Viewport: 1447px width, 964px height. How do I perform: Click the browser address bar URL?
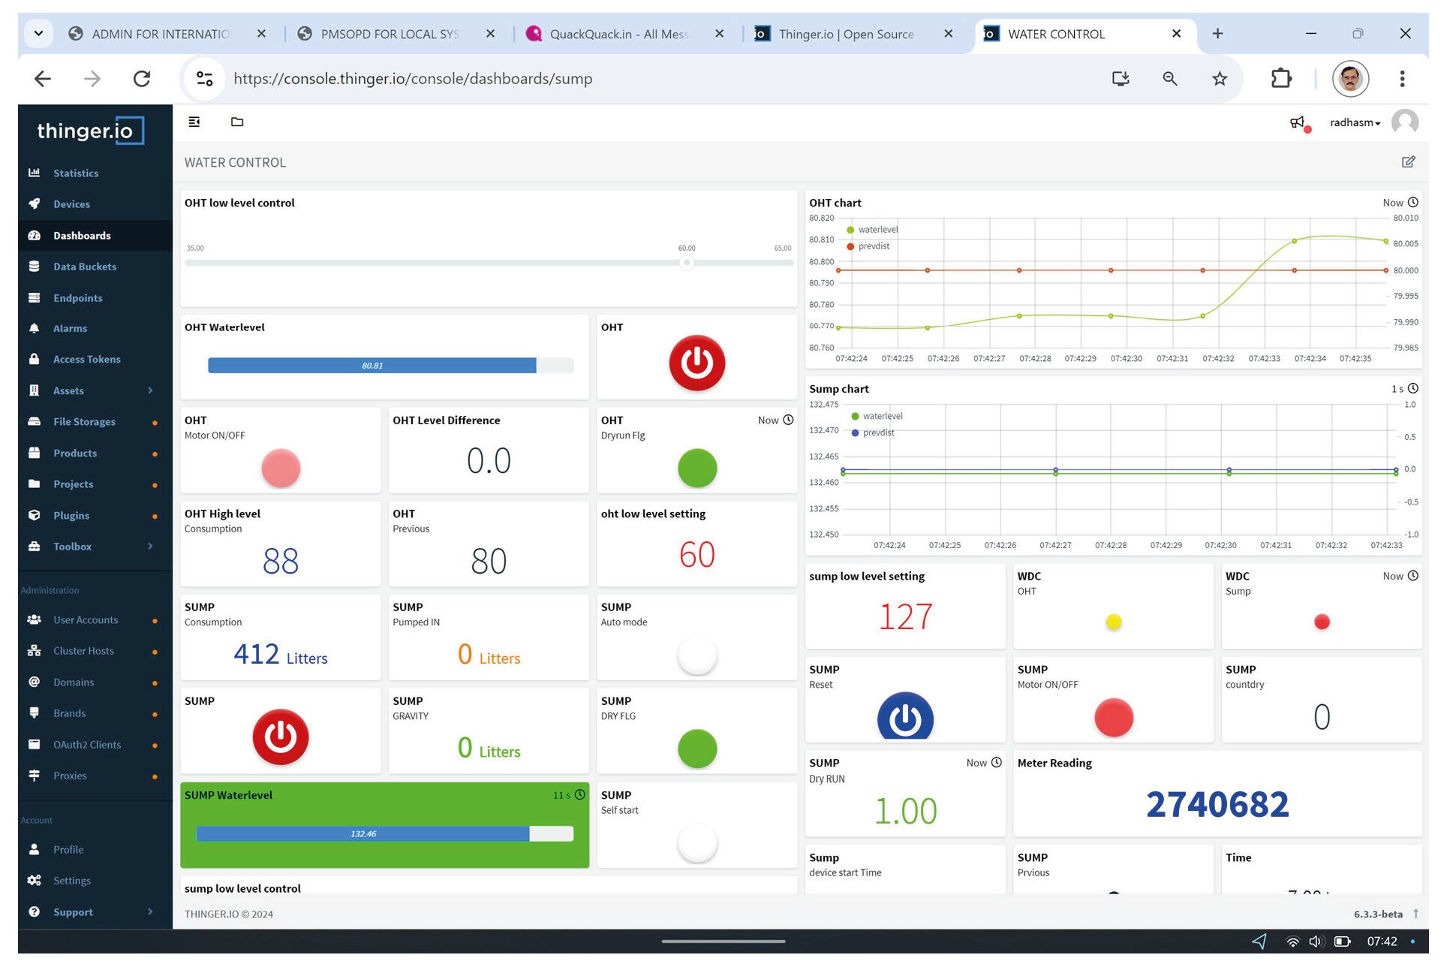413,79
